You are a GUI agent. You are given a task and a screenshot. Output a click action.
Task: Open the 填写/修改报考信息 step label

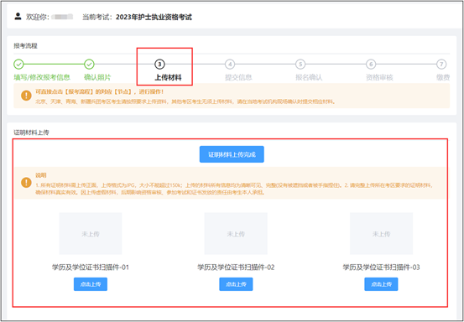coord(42,77)
